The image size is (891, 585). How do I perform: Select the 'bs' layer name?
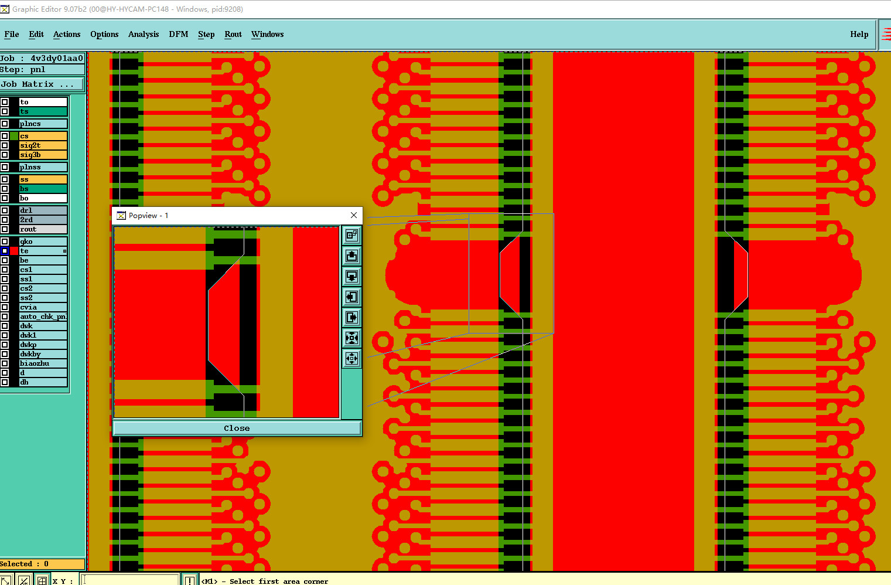(43, 189)
